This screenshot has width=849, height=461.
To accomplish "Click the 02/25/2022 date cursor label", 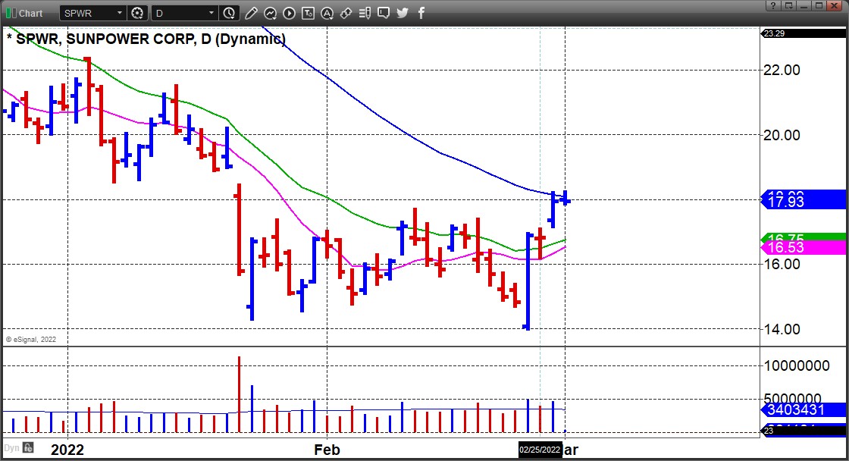I will (x=540, y=450).
